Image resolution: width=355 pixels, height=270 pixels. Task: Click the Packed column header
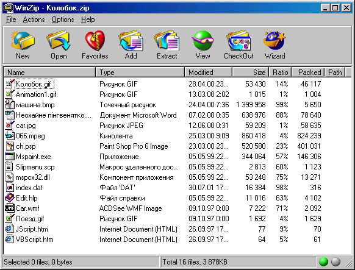(308, 73)
